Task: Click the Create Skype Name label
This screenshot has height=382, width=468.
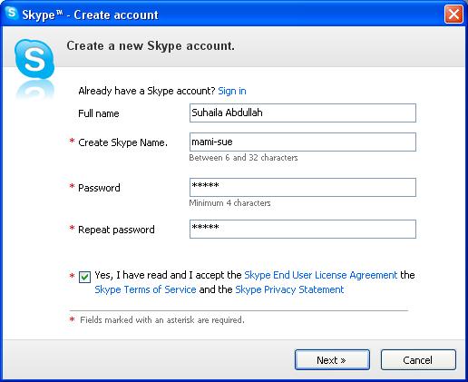Action: (122, 142)
